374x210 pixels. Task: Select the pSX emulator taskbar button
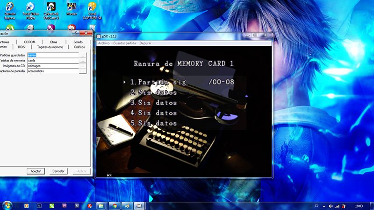click(139, 206)
